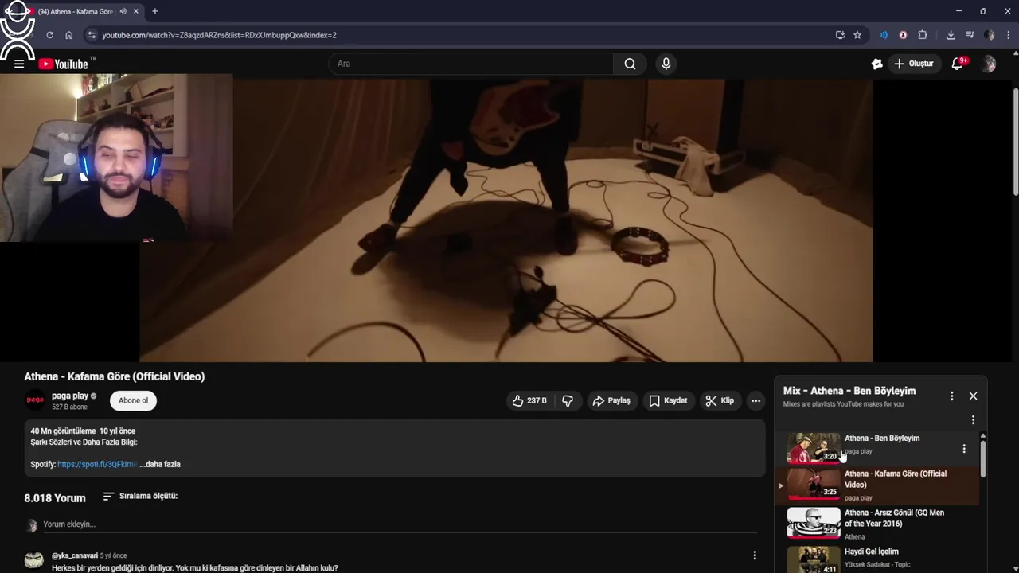Share the video via Paylaş
Screen dimensions: 1019x573
click(611, 400)
